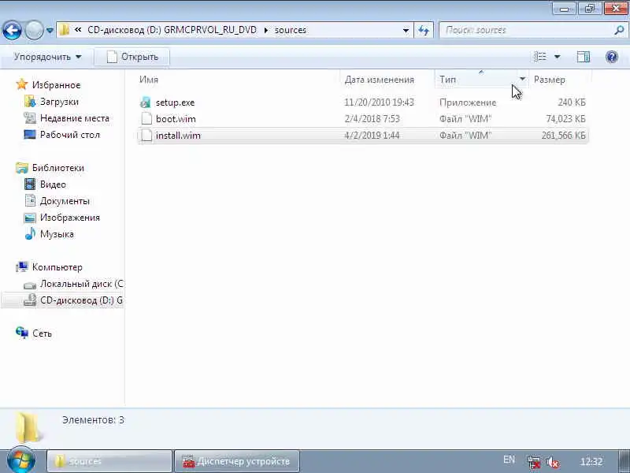Open the Тип column filter dropdown arrow
This screenshot has height=473, width=630.
point(522,79)
